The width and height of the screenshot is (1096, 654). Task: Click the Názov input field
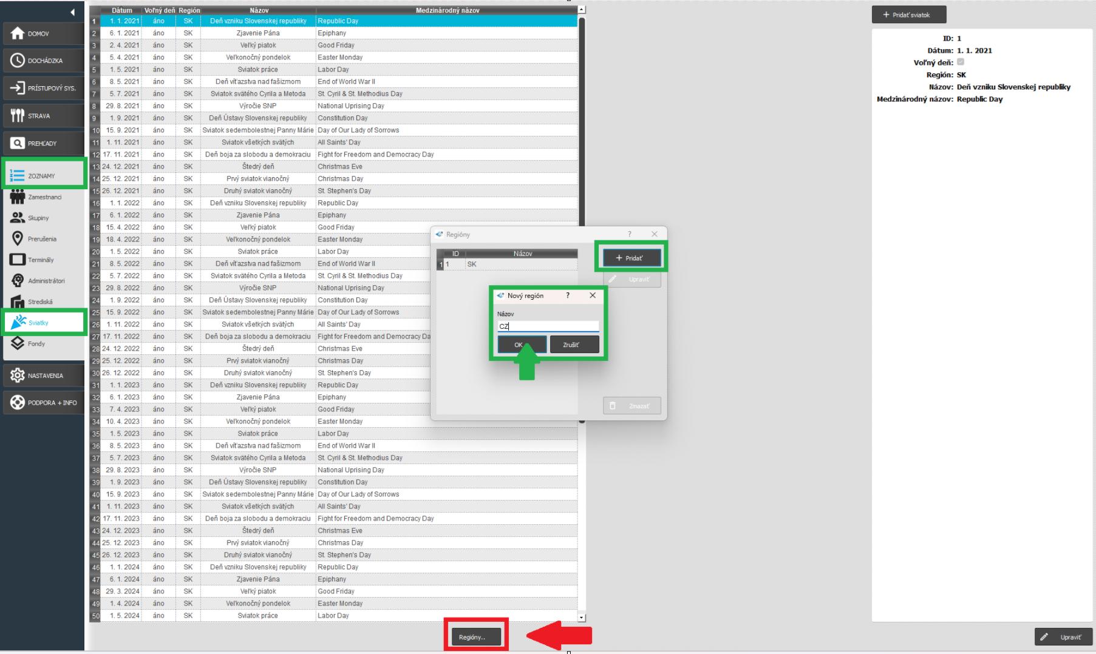(548, 326)
